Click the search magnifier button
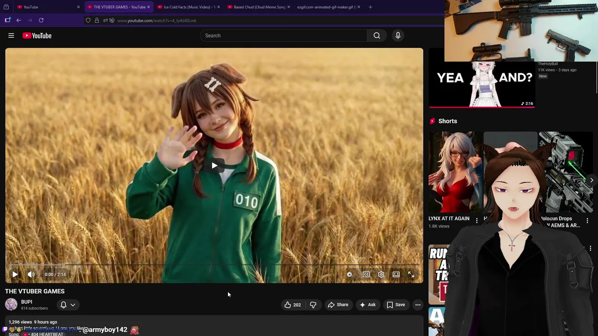The height and width of the screenshot is (336, 598). [x=377, y=35]
